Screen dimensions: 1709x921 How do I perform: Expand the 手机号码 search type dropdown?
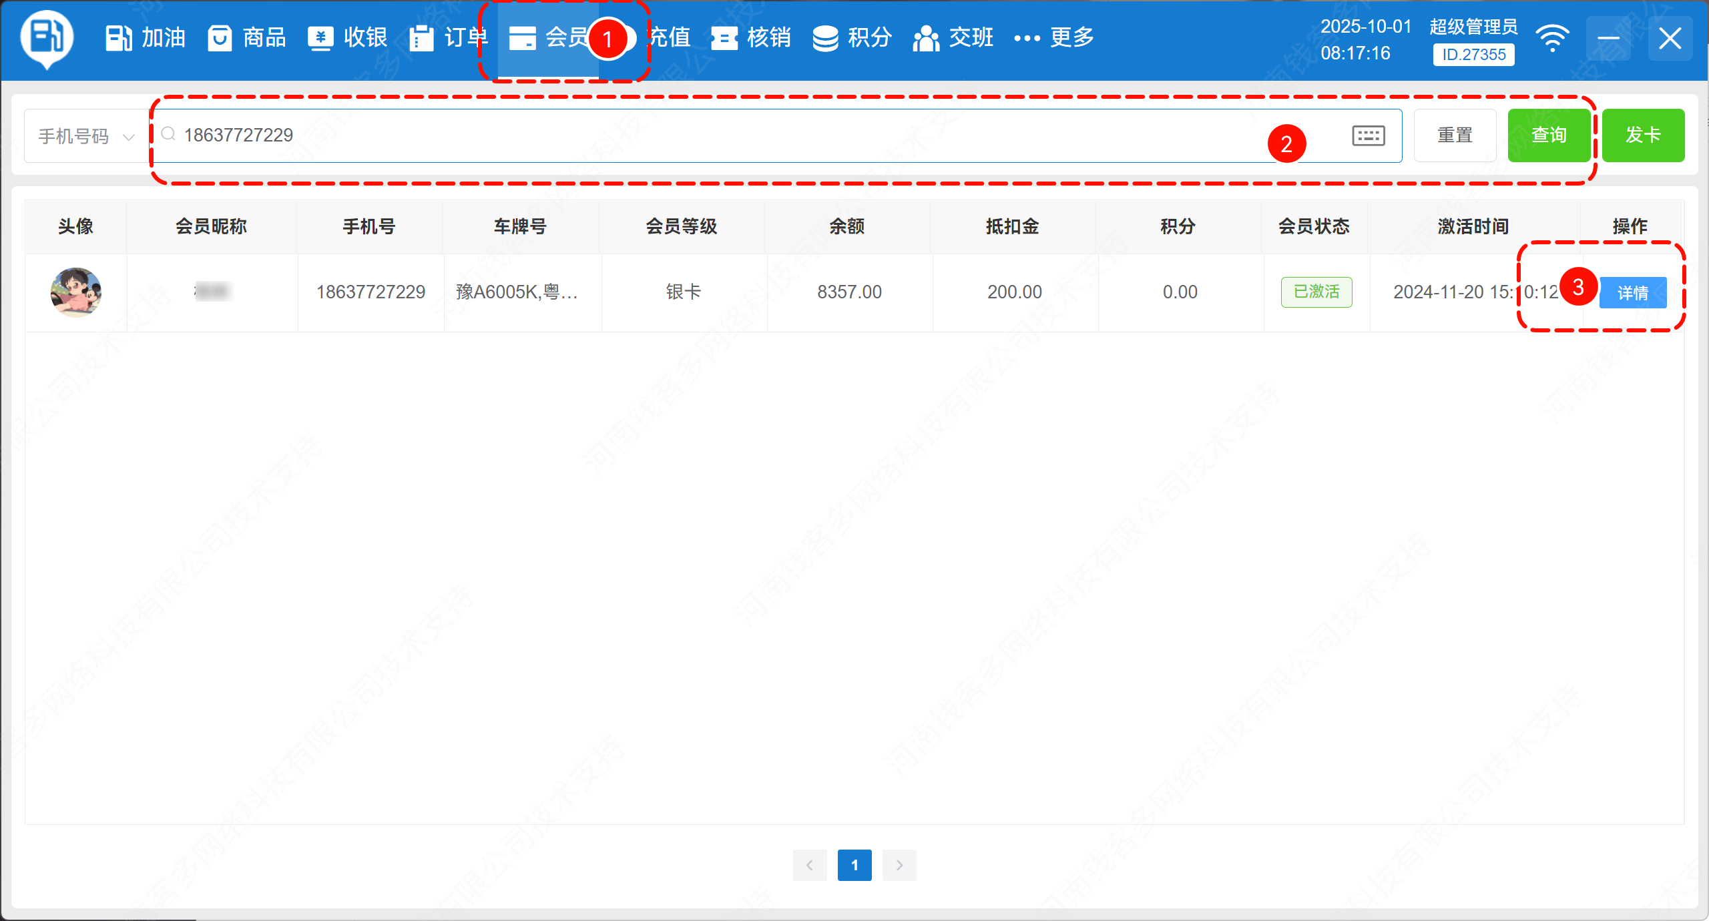[86, 136]
